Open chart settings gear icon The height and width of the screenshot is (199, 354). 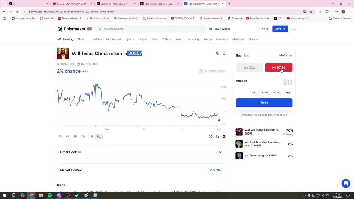point(224,137)
